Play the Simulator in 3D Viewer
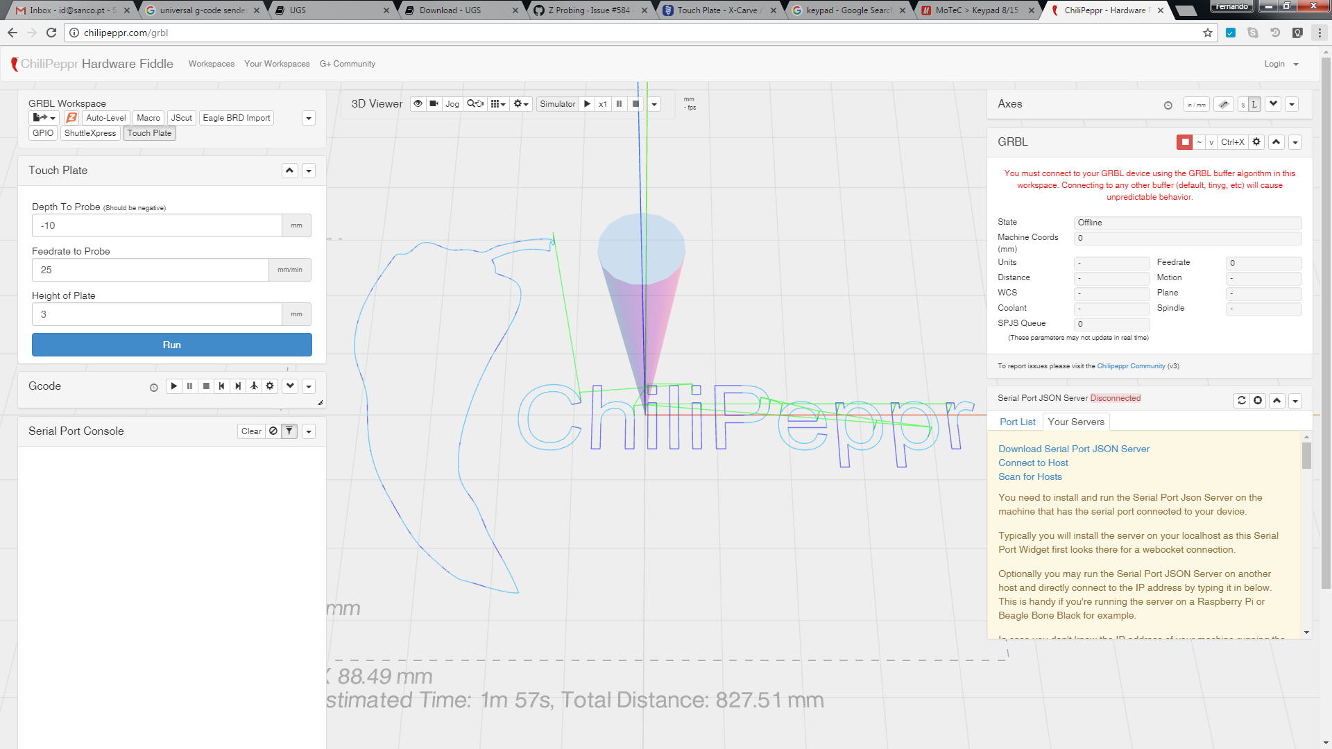Image resolution: width=1332 pixels, height=749 pixels. [587, 104]
